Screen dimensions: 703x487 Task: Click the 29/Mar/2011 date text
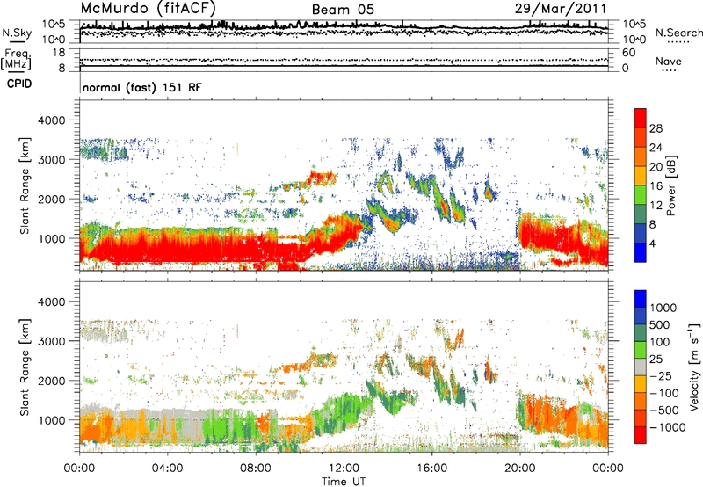(x=561, y=8)
